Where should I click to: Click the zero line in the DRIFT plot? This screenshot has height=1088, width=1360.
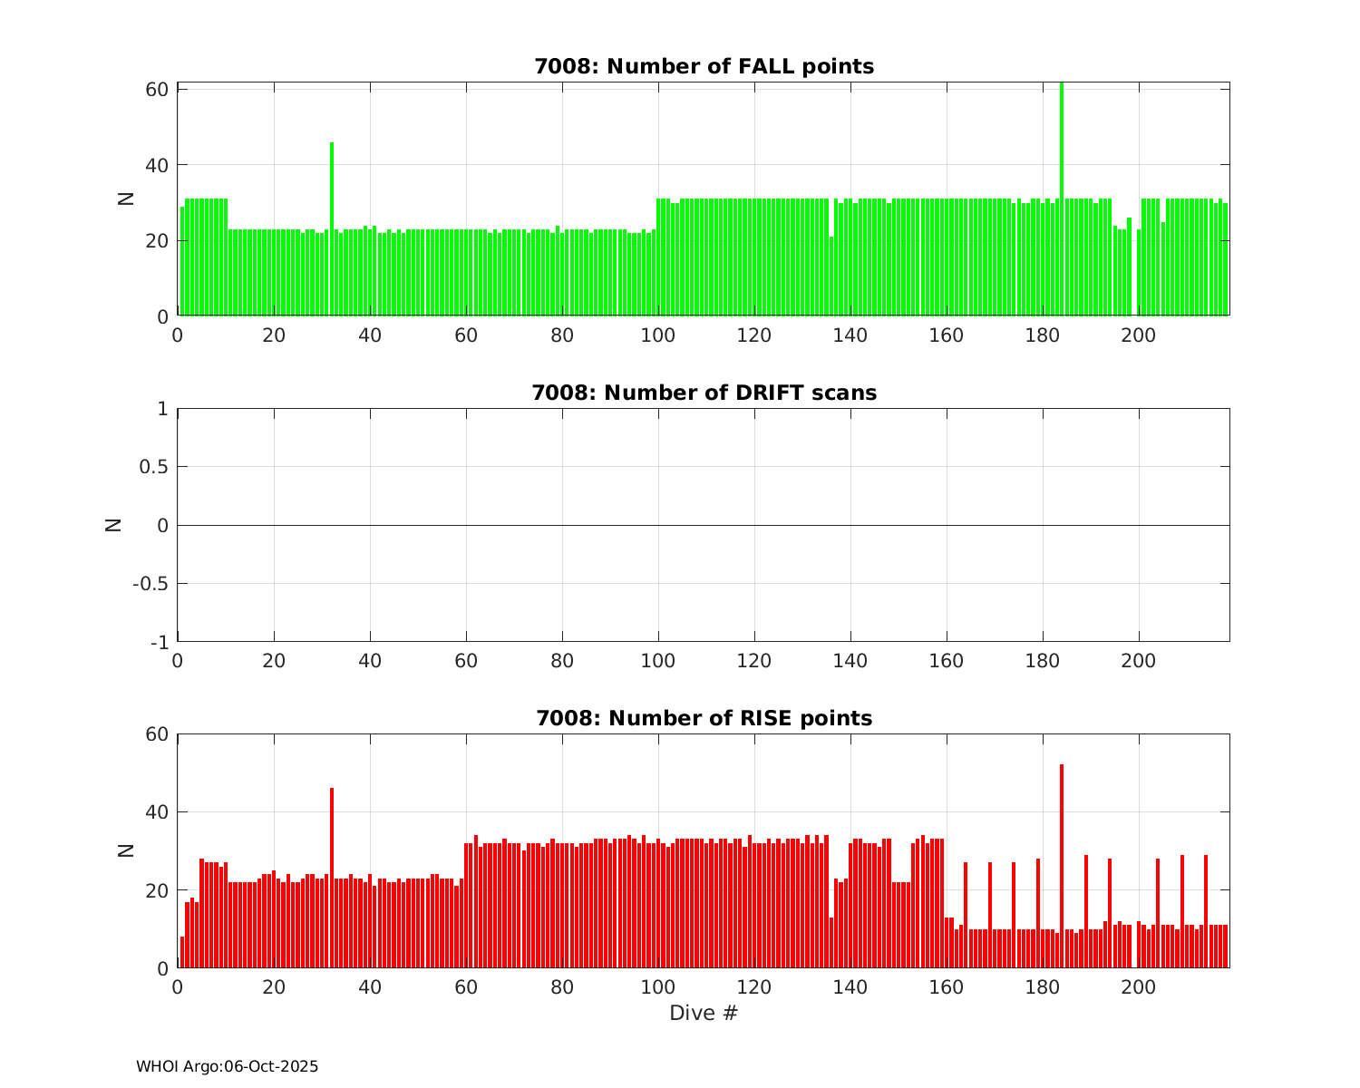pyautogui.click(x=704, y=525)
